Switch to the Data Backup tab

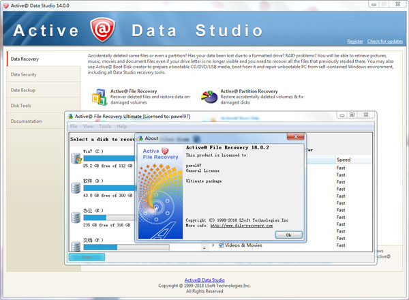44,90
